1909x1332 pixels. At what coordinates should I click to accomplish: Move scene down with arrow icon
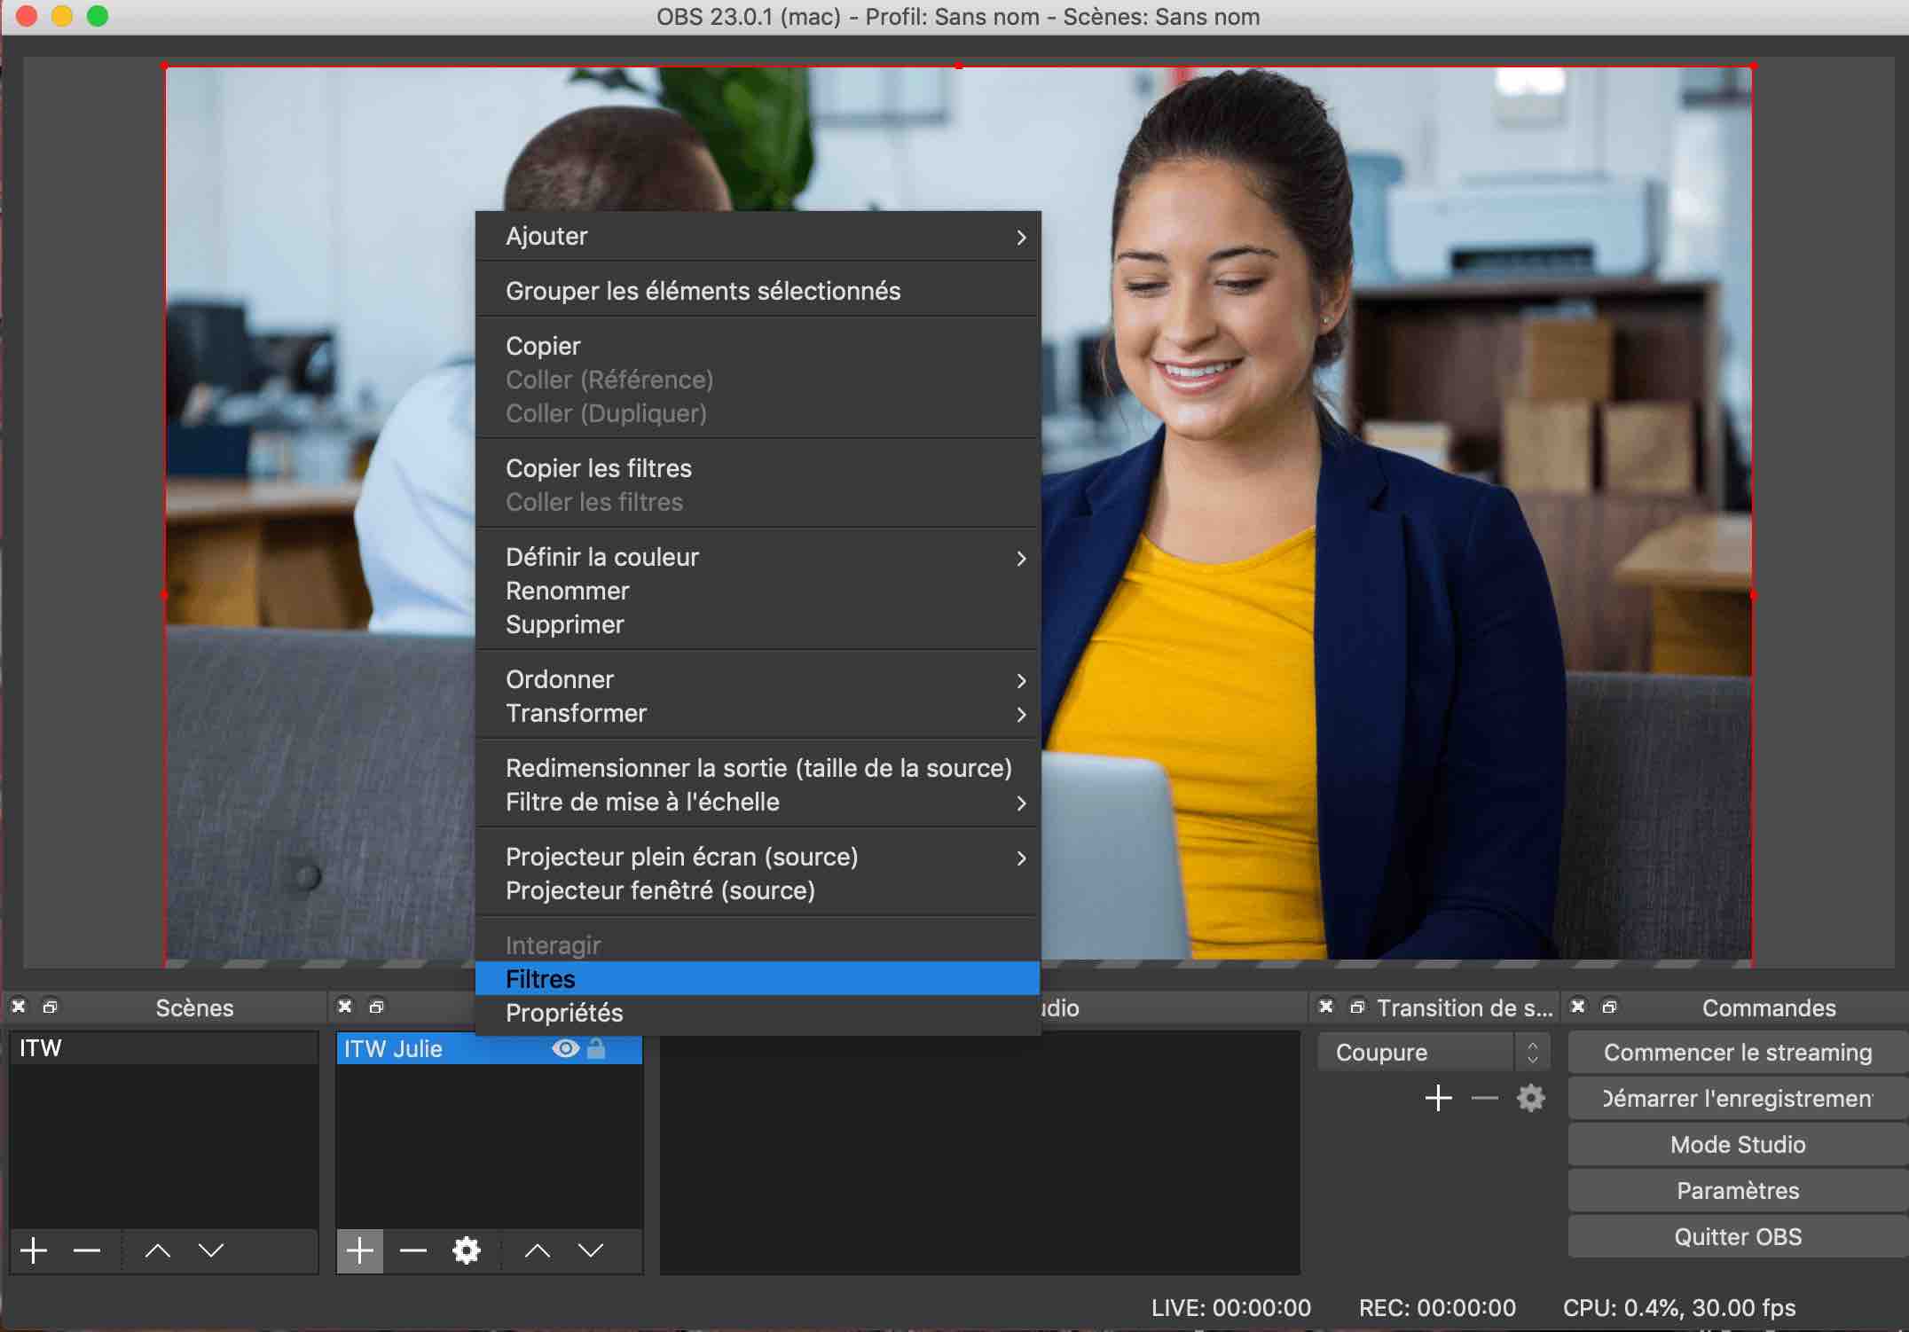[x=211, y=1250]
